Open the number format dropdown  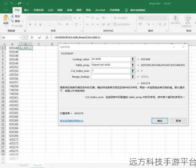click(166, 18)
